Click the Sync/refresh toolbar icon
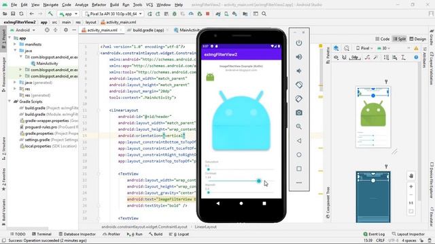Screen dimensions: 435x244 pos(21,14)
